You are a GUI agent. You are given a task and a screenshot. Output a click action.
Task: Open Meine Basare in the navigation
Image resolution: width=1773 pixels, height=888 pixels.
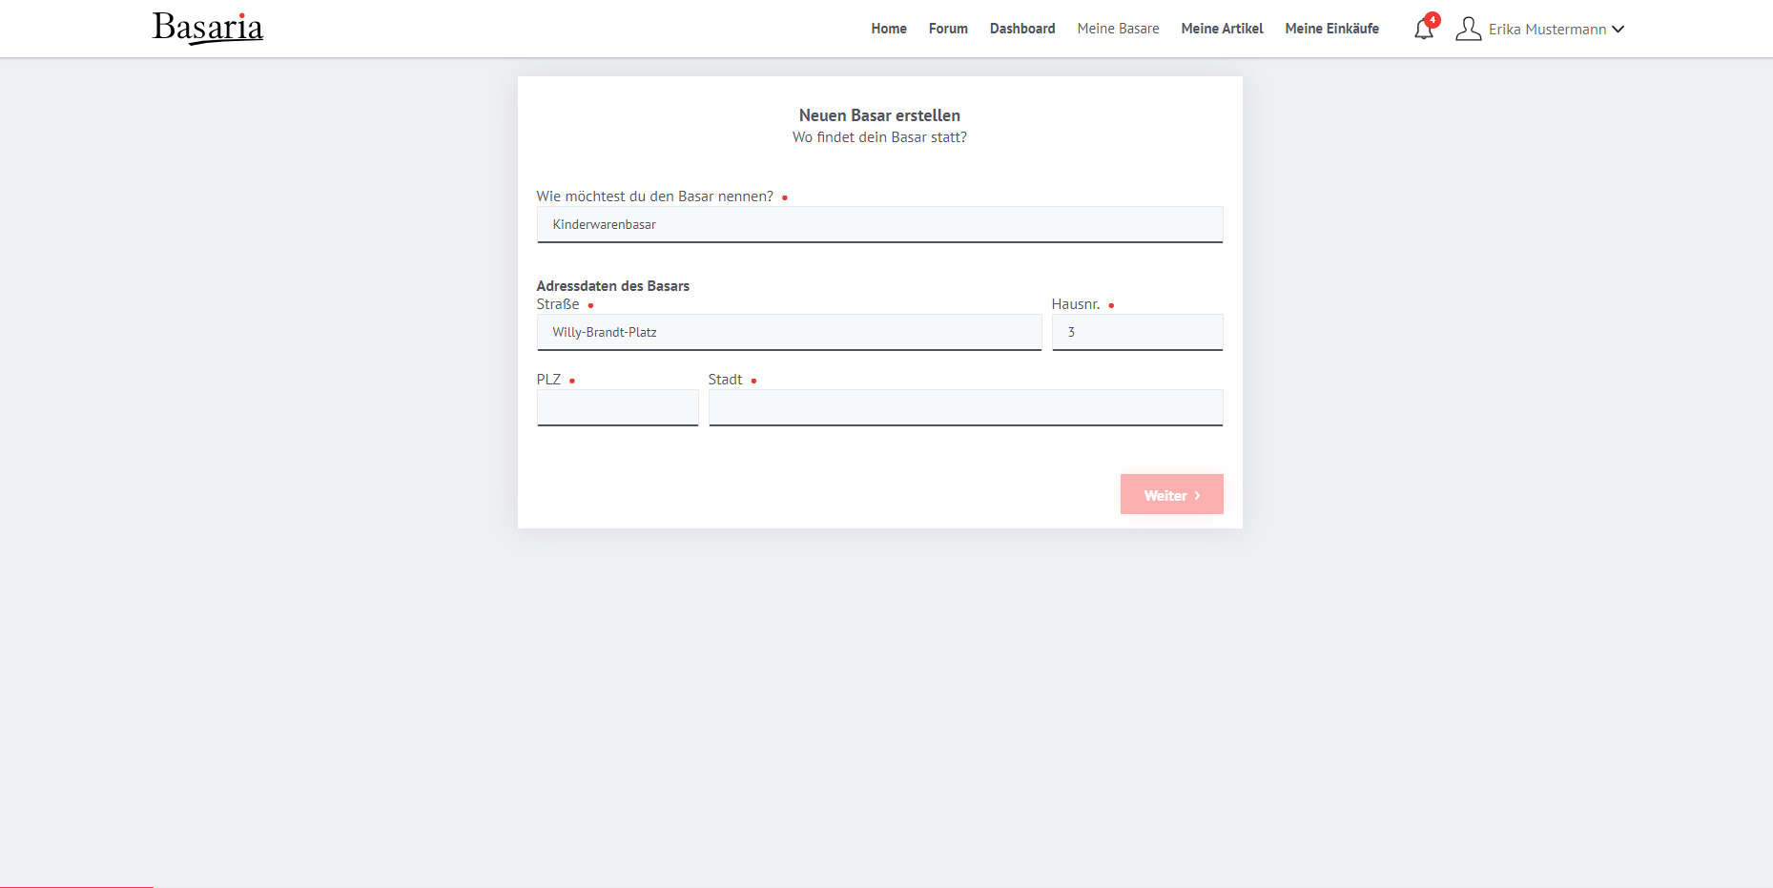pyautogui.click(x=1118, y=29)
